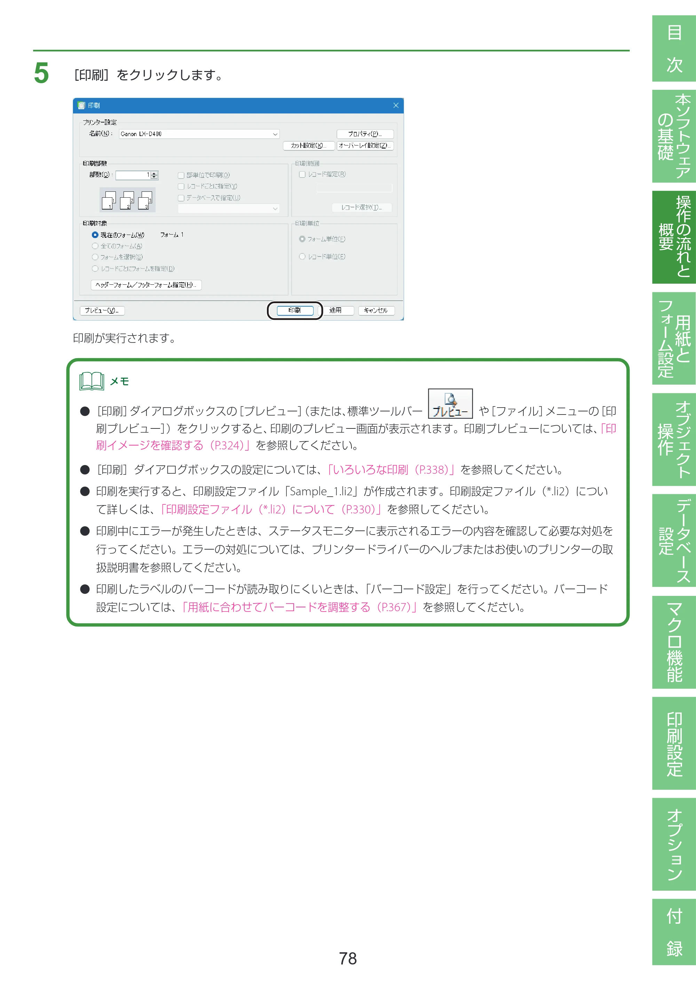This screenshot has height=985, width=696.
Task: Open the printer name dropdown showing Canon LX-D400
Action: pos(199,134)
